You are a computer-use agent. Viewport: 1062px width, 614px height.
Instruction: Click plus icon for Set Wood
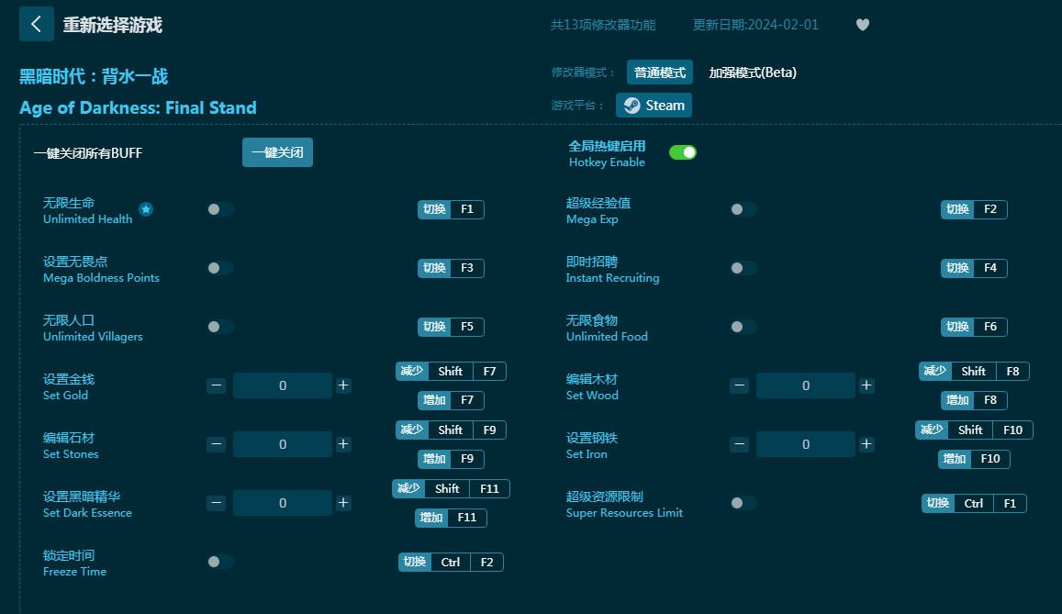point(866,385)
